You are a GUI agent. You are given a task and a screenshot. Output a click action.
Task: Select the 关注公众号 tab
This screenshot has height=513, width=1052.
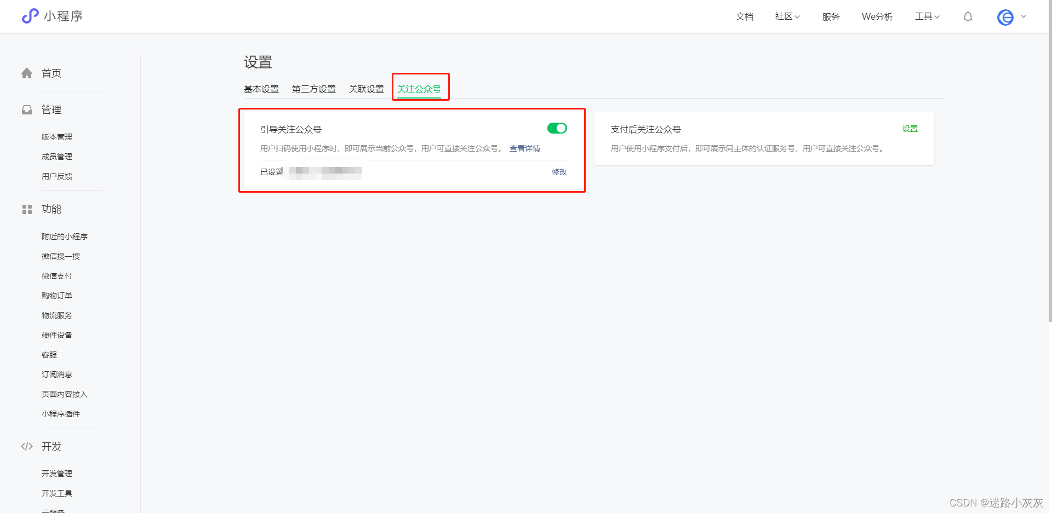[x=419, y=89]
